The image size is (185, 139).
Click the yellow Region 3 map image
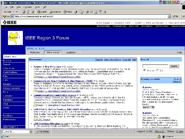(x=15, y=38)
